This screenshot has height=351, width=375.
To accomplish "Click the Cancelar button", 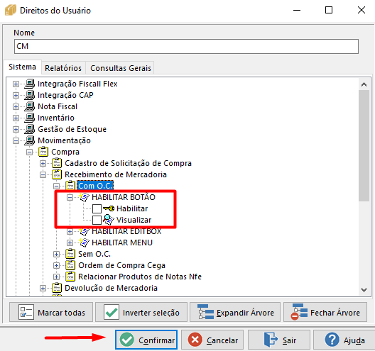I will tap(212, 340).
